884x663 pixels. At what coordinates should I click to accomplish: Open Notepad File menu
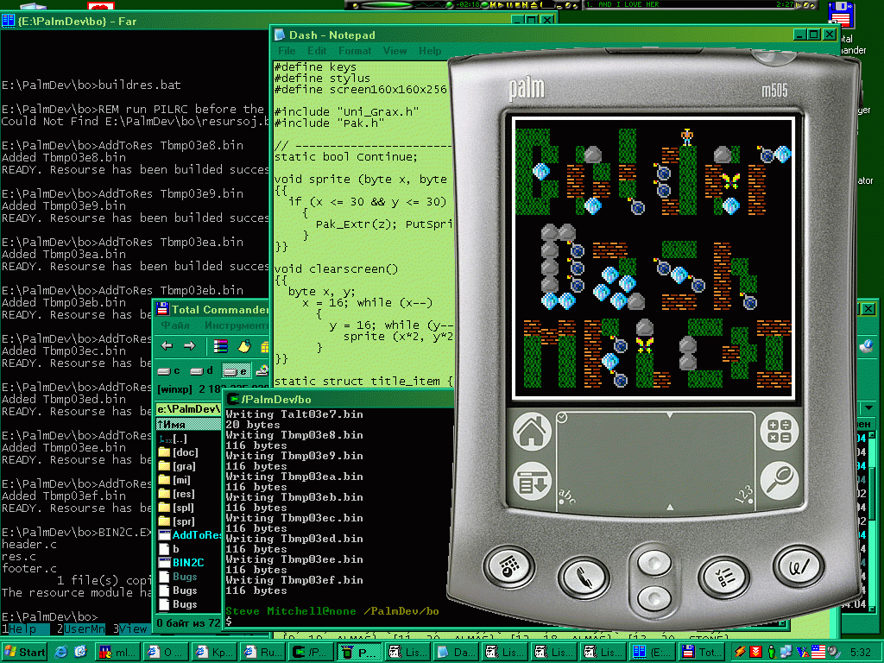coord(287,51)
